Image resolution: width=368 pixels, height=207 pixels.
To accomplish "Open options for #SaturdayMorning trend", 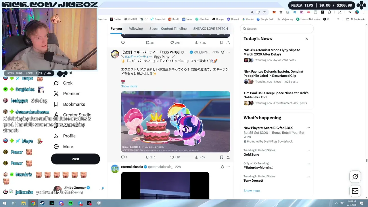I will [308, 164].
